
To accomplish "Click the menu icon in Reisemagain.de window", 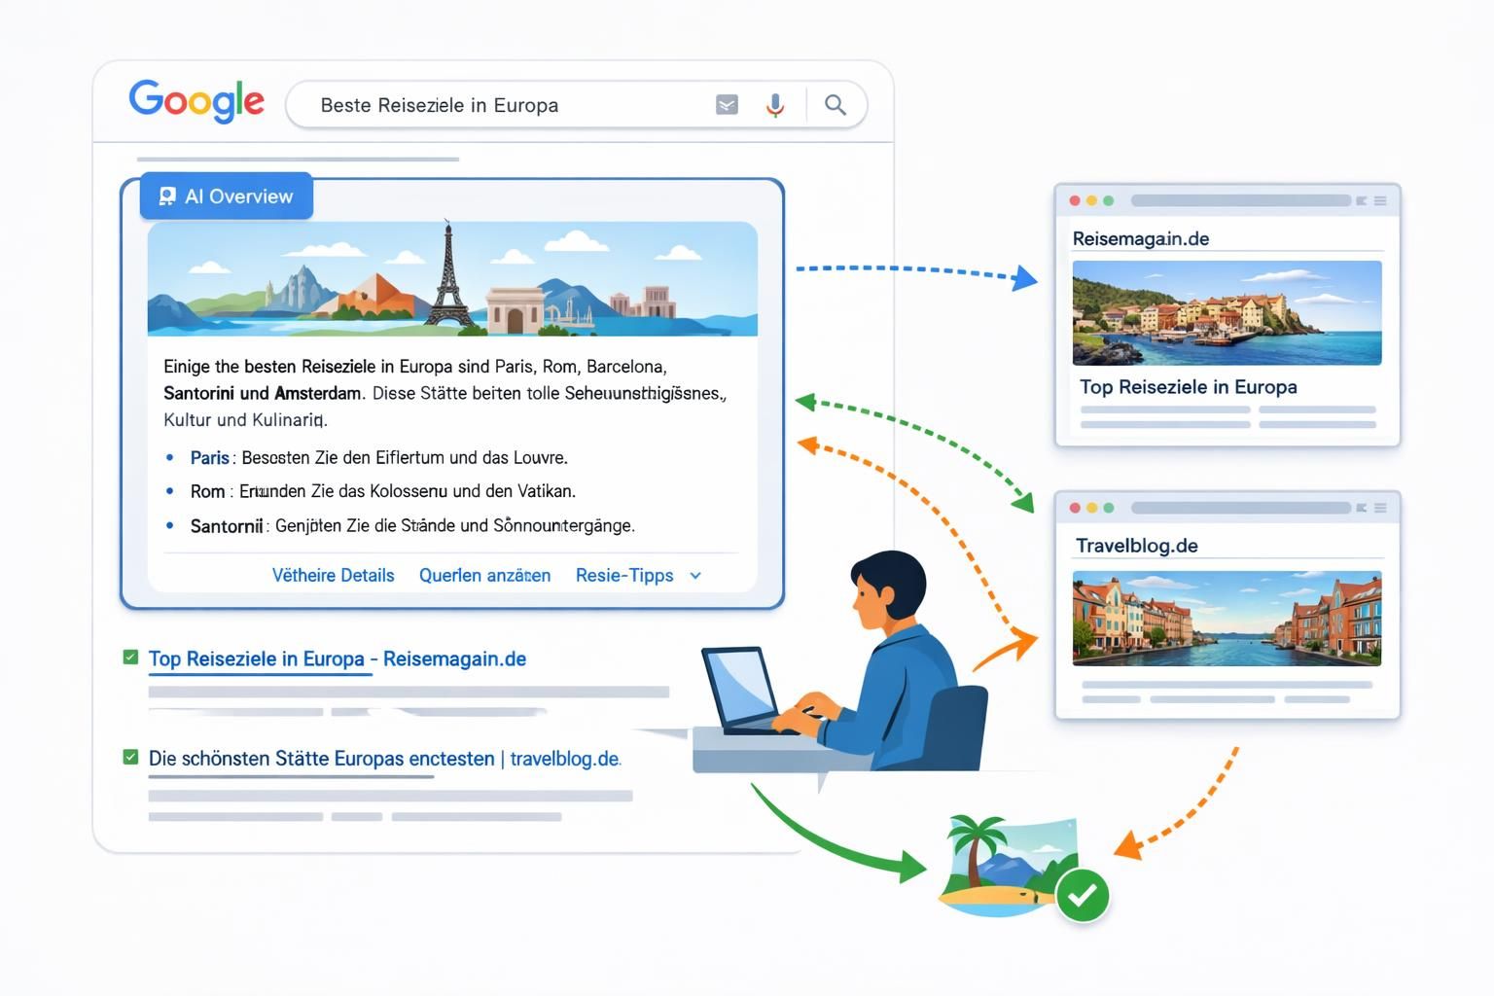I will click(x=1380, y=200).
